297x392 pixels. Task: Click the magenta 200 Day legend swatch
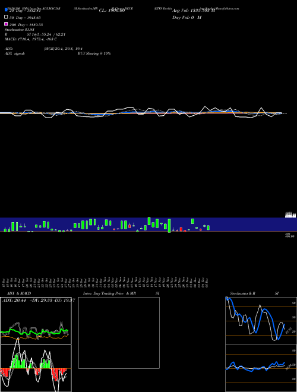click(6, 24)
